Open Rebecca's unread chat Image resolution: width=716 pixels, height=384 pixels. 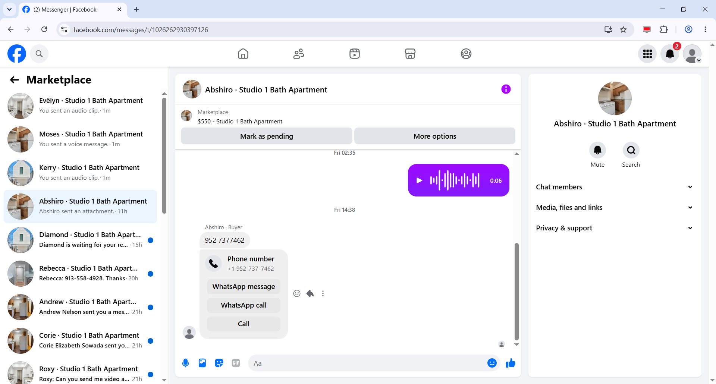click(80, 274)
